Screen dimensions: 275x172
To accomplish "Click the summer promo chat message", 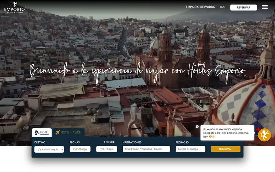I will pos(227,133).
